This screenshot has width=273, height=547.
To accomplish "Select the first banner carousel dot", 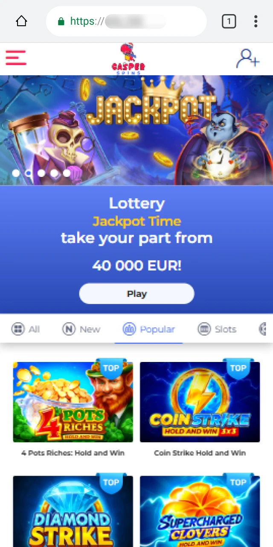I will pyautogui.click(x=16, y=173).
